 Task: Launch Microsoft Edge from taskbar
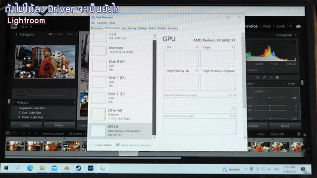pyautogui.click(x=30, y=168)
